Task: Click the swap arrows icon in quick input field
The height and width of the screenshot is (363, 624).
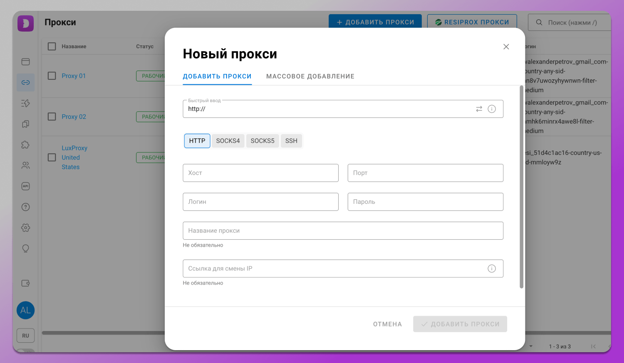Action: (479, 108)
